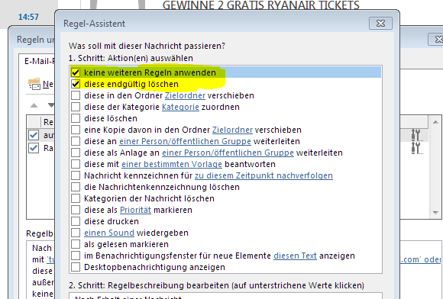Screen dimensions: 443x299
Task: Click new rule icon in Regeln window
Action: [34, 84]
